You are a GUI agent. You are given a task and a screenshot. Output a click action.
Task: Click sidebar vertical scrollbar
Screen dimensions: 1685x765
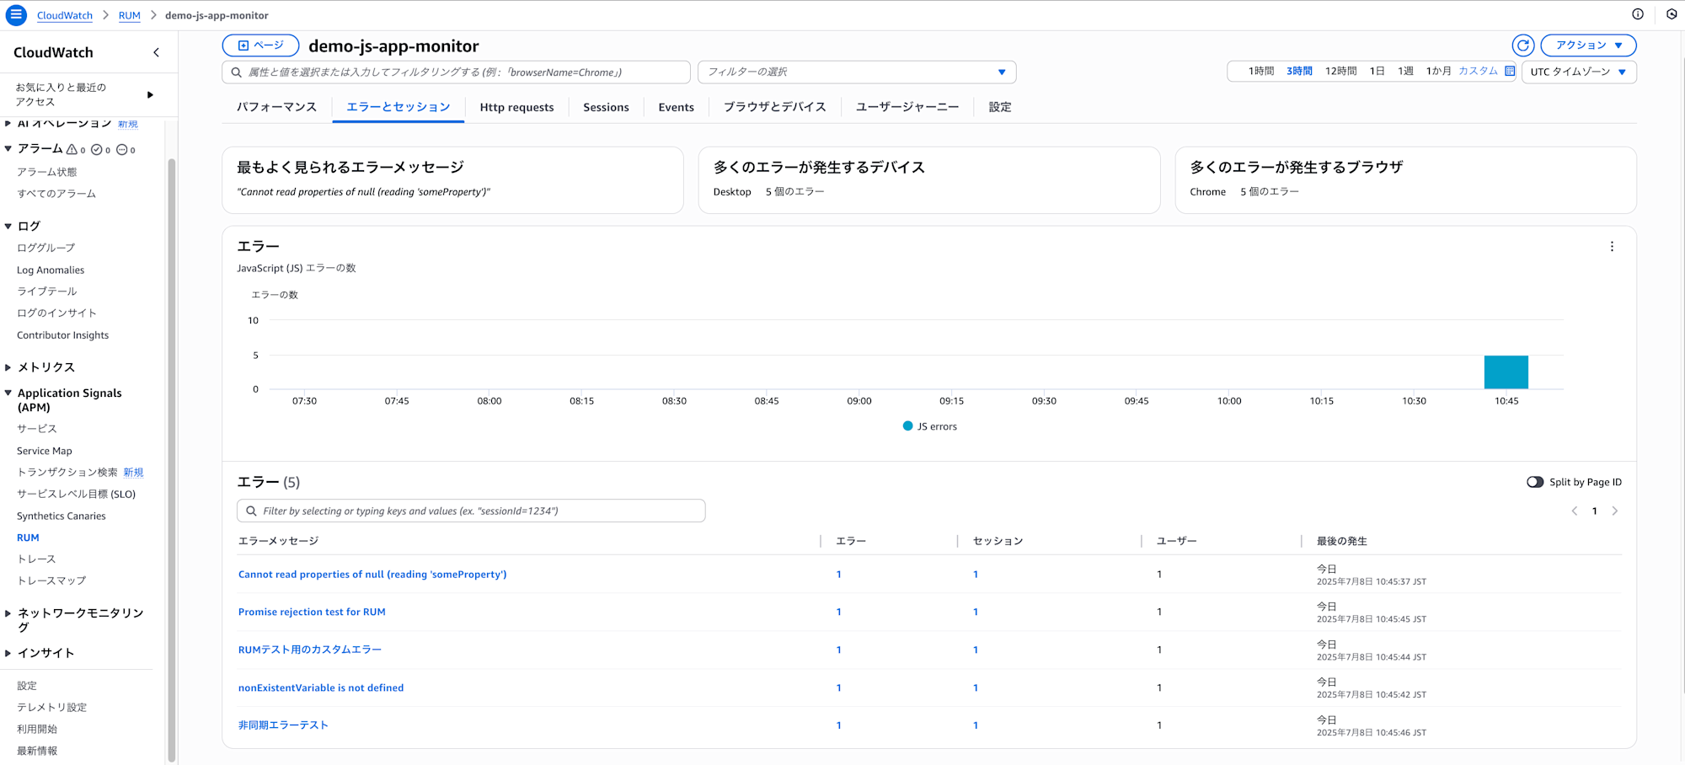[x=172, y=459]
